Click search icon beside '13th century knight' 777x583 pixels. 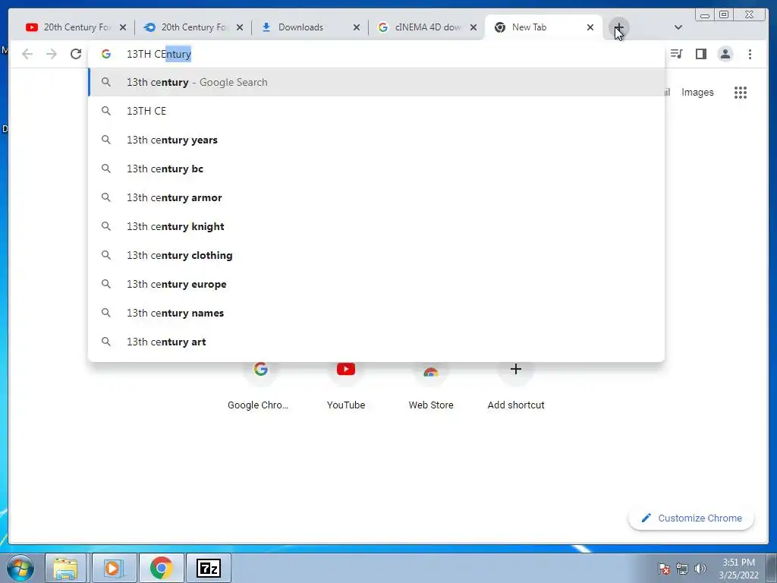(106, 226)
